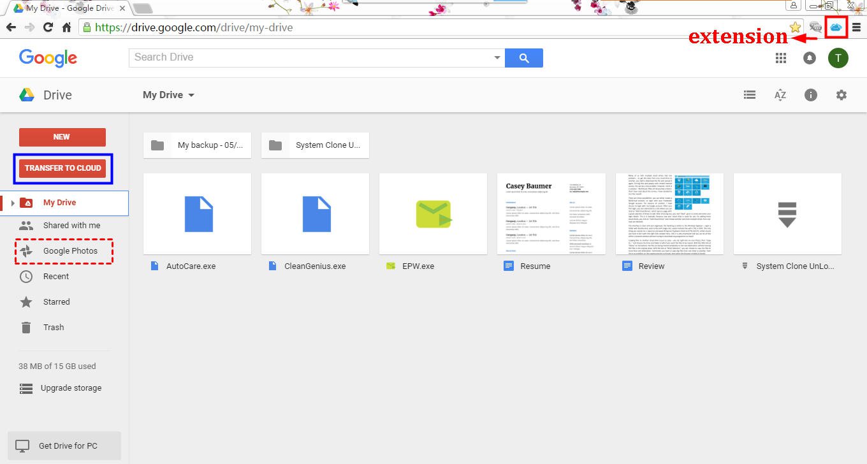Show file details info panel
This screenshot has width=867, height=464.
(811, 95)
